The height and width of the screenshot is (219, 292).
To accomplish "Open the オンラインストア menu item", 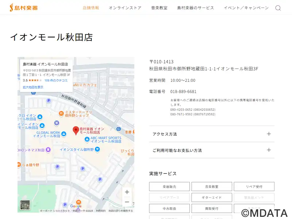I will click(x=125, y=8).
